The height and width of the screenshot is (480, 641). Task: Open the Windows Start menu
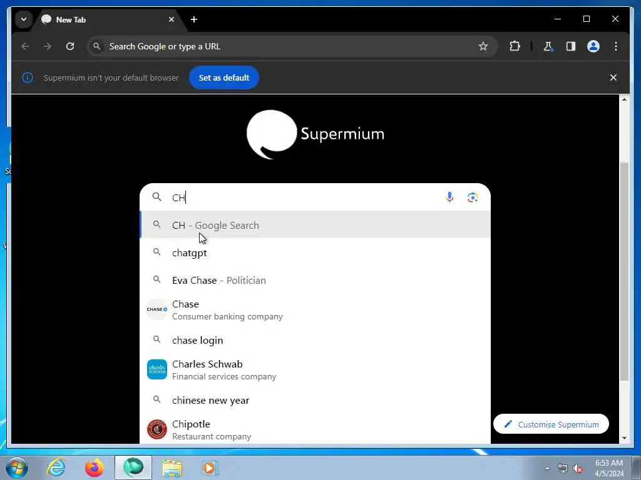pos(16,467)
